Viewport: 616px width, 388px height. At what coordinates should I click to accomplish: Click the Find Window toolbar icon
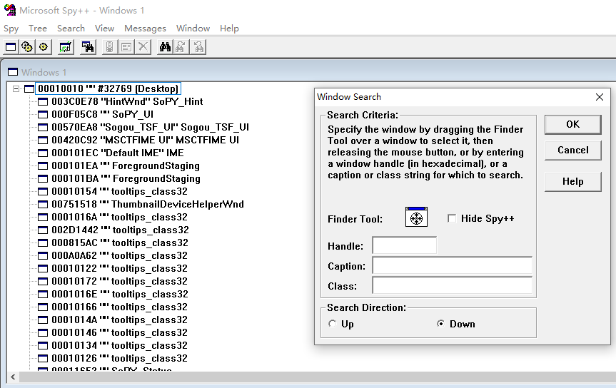tap(89, 47)
